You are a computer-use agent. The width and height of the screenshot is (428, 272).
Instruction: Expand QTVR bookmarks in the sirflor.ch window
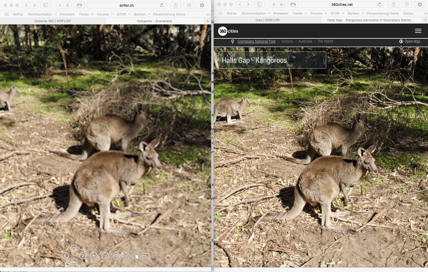pos(124,14)
